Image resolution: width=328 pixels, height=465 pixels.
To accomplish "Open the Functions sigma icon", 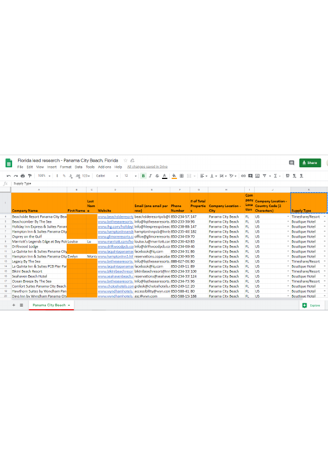I will [275, 176].
